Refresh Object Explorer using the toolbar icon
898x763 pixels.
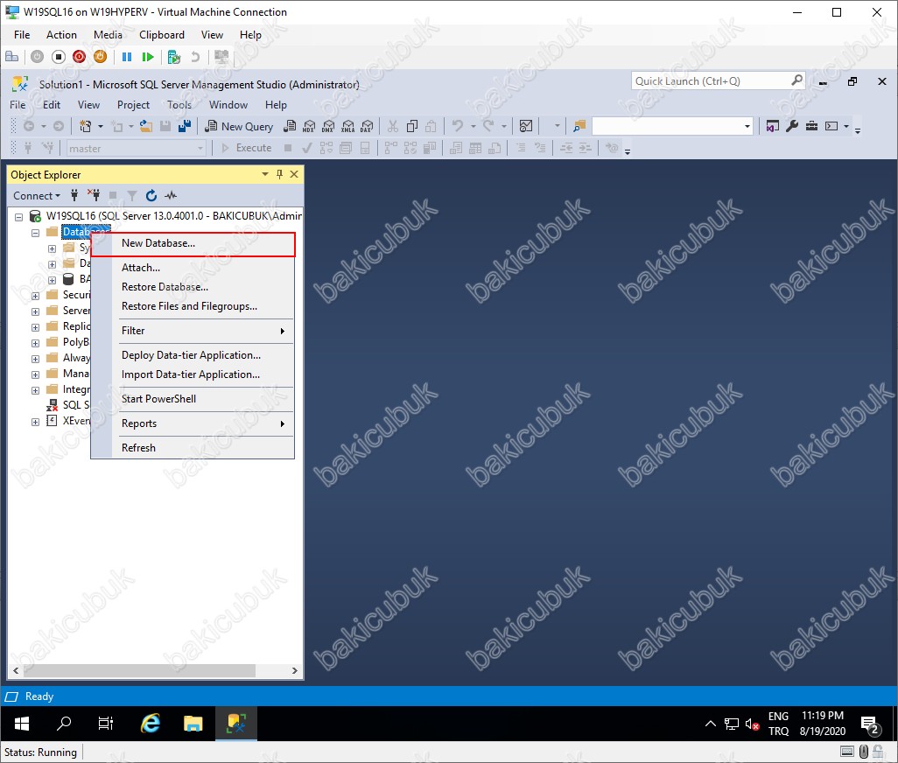coord(151,196)
